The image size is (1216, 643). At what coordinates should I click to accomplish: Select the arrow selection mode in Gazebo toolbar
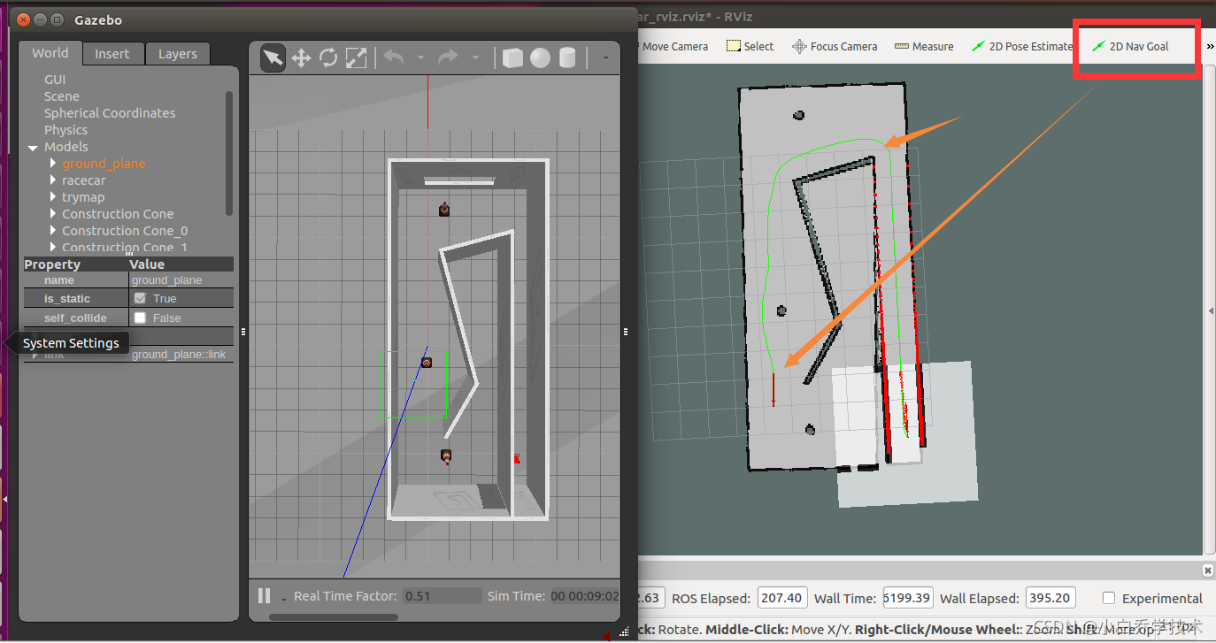(x=273, y=58)
